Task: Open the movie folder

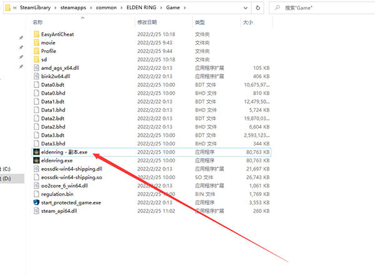Action: pyautogui.click(x=48, y=42)
